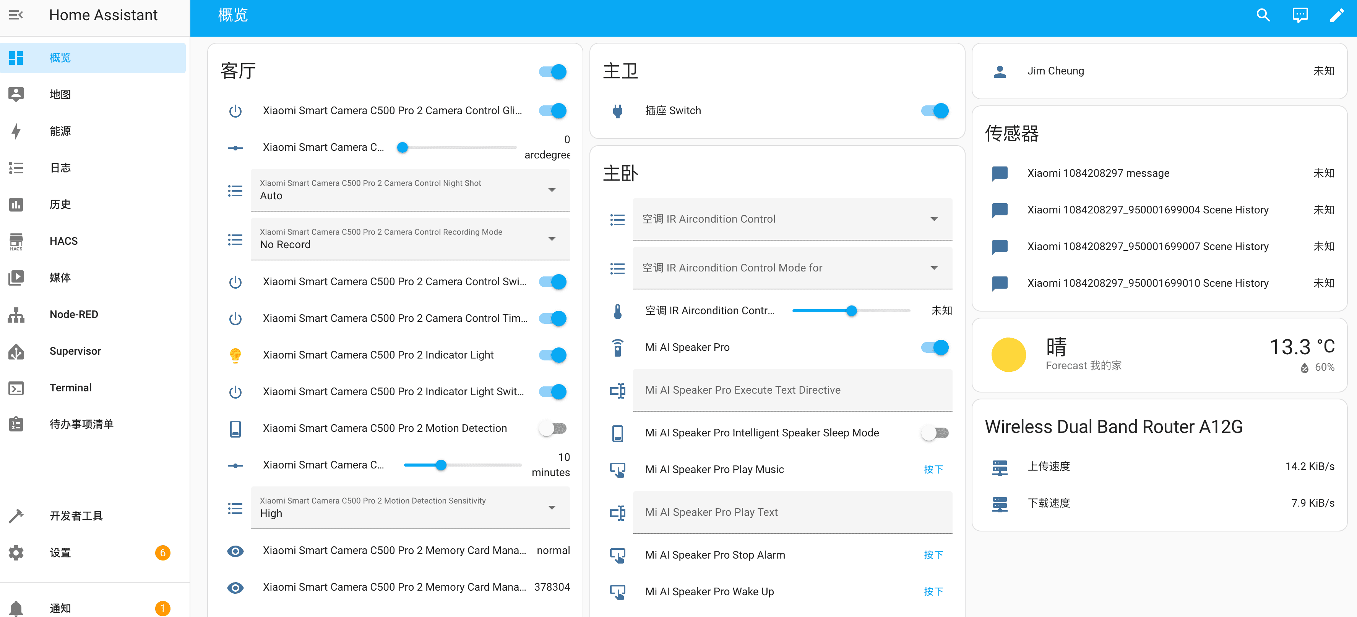The height and width of the screenshot is (617, 1357).
Task: Open the Night Shot dropdown
Action: coord(411,190)
